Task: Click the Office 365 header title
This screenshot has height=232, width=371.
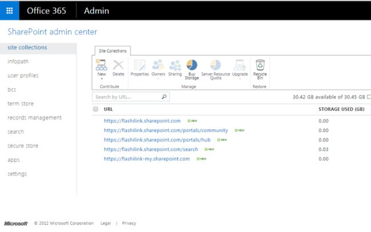Action: pos(46,11)
